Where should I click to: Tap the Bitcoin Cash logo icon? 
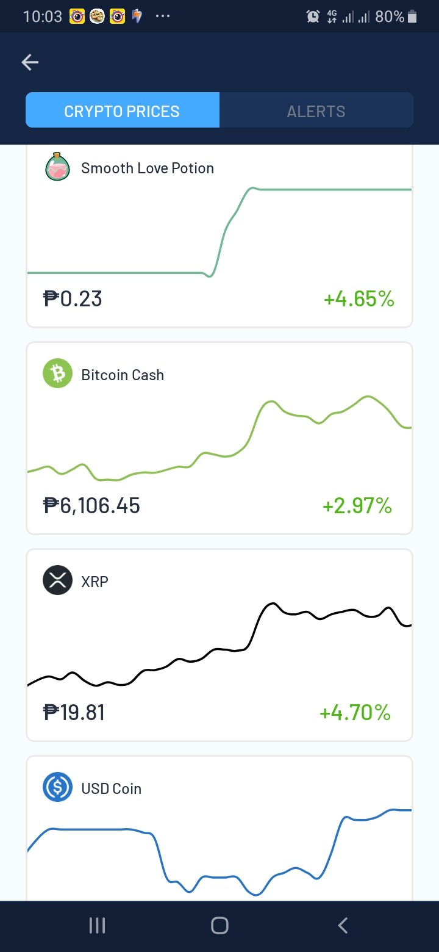pyautogui.click(x=57, y=373)
